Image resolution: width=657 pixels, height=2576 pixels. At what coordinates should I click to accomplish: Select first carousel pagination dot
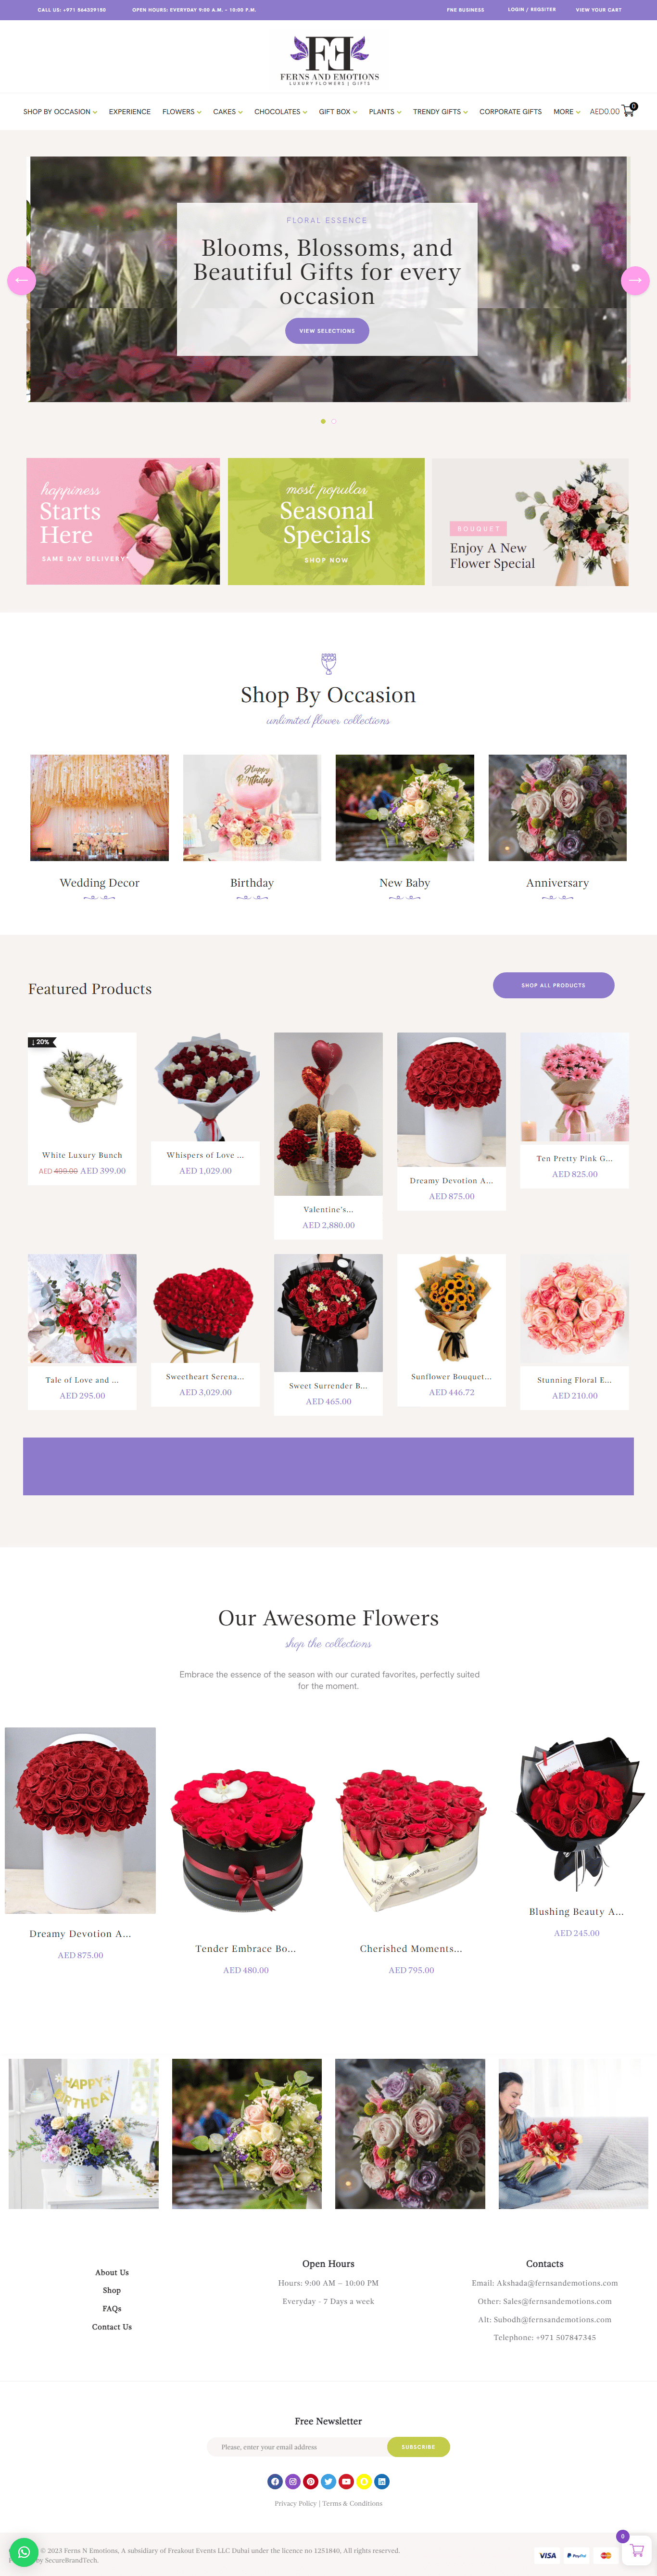click(x=323, y=421)
